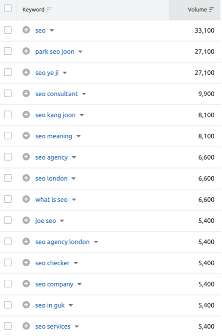This screenshot has width=222, height=336.
Task: Add 'seo london' via its plus icon
Action: [26, 178]
